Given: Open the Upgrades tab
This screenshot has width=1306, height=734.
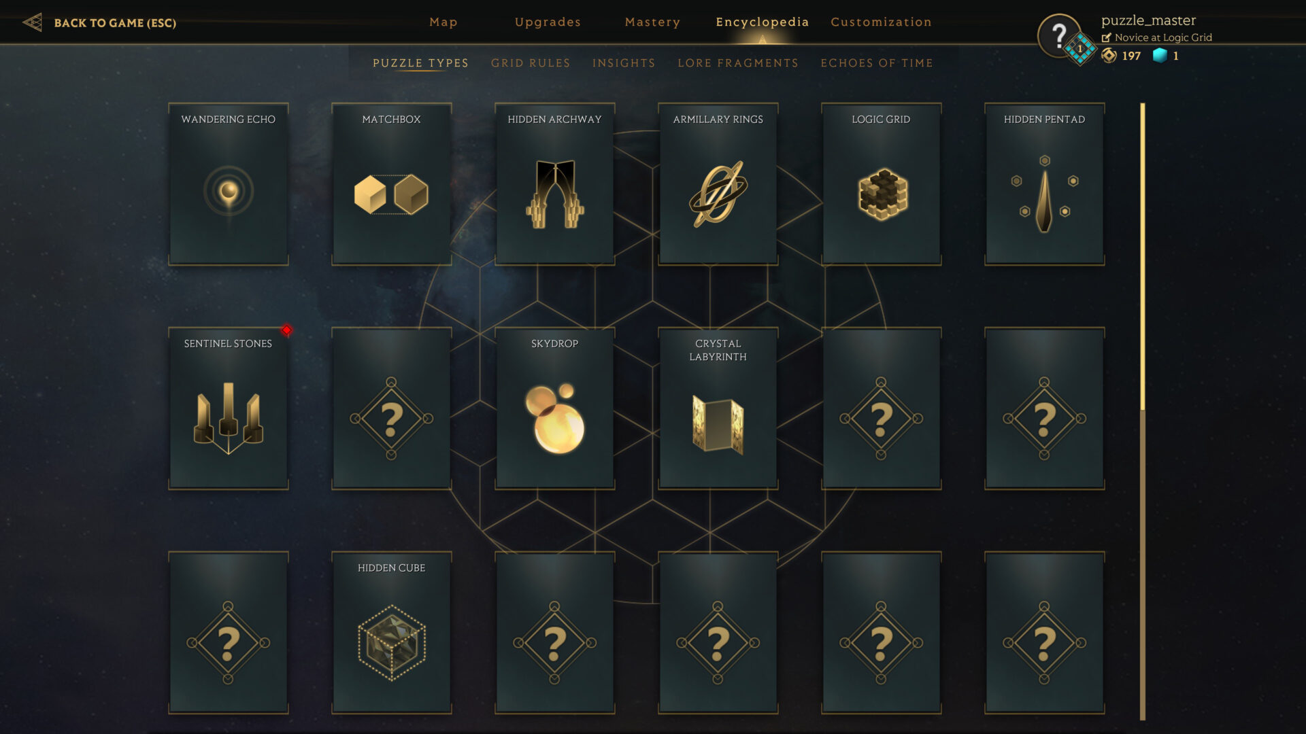Looking at the screenshot, I should 548,22.
